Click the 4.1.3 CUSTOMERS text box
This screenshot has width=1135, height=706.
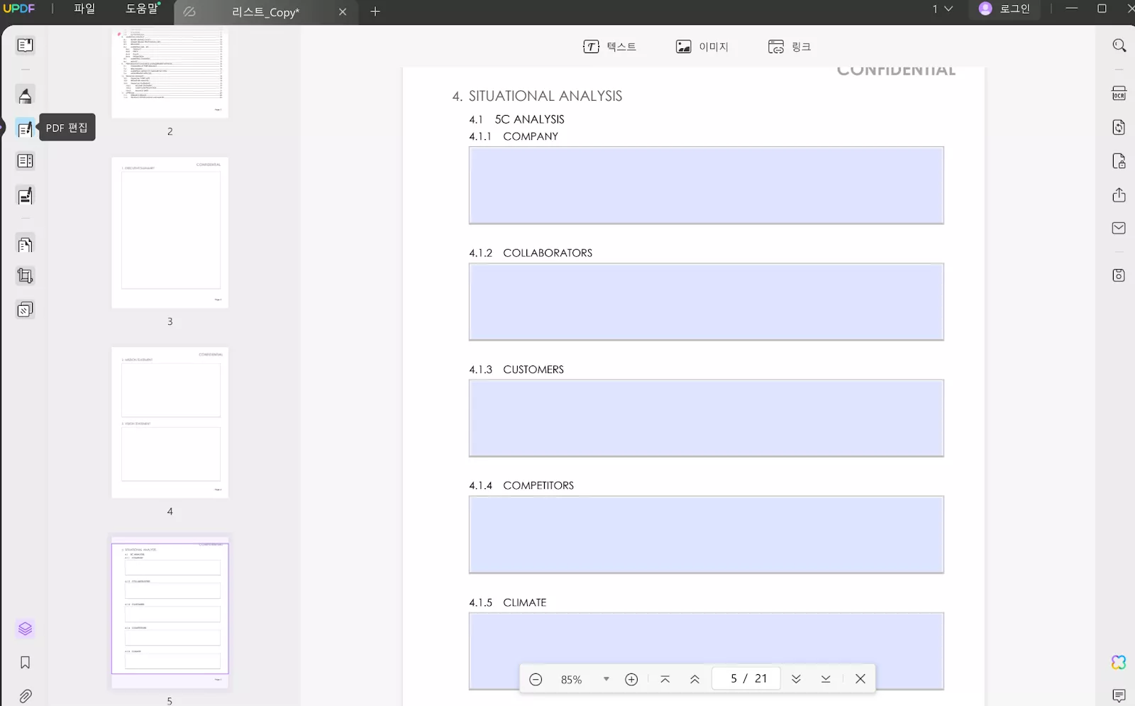coord(706,418)
